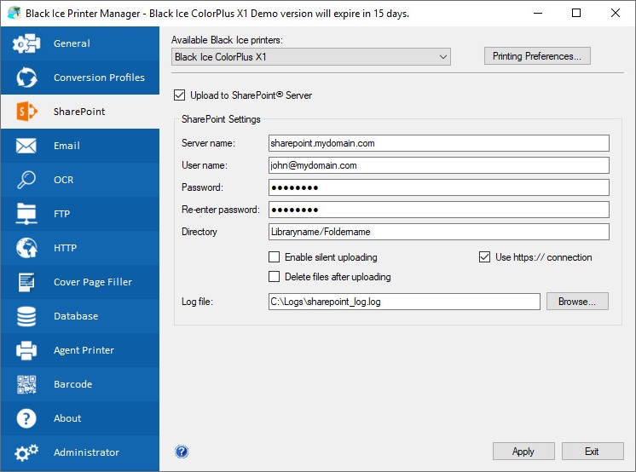636x472 pixels.
Task: Click the FTP network server icon
Action: coord(26,214)
